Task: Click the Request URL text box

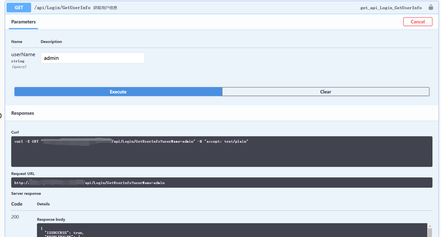Action: [x=222, y=183]
